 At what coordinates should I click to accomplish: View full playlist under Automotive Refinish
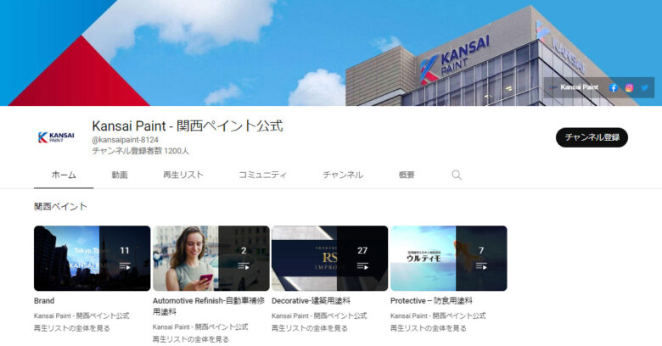click(191, 339)
